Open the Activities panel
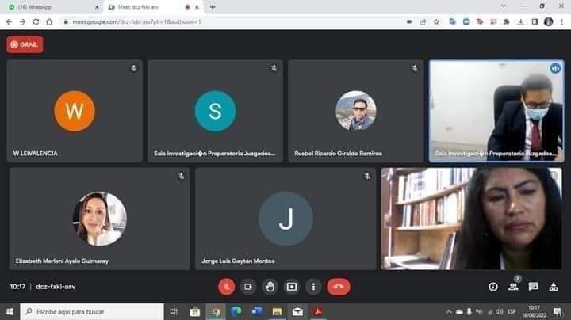The height and width of the screenshot is (320, 571). point(553,287)
